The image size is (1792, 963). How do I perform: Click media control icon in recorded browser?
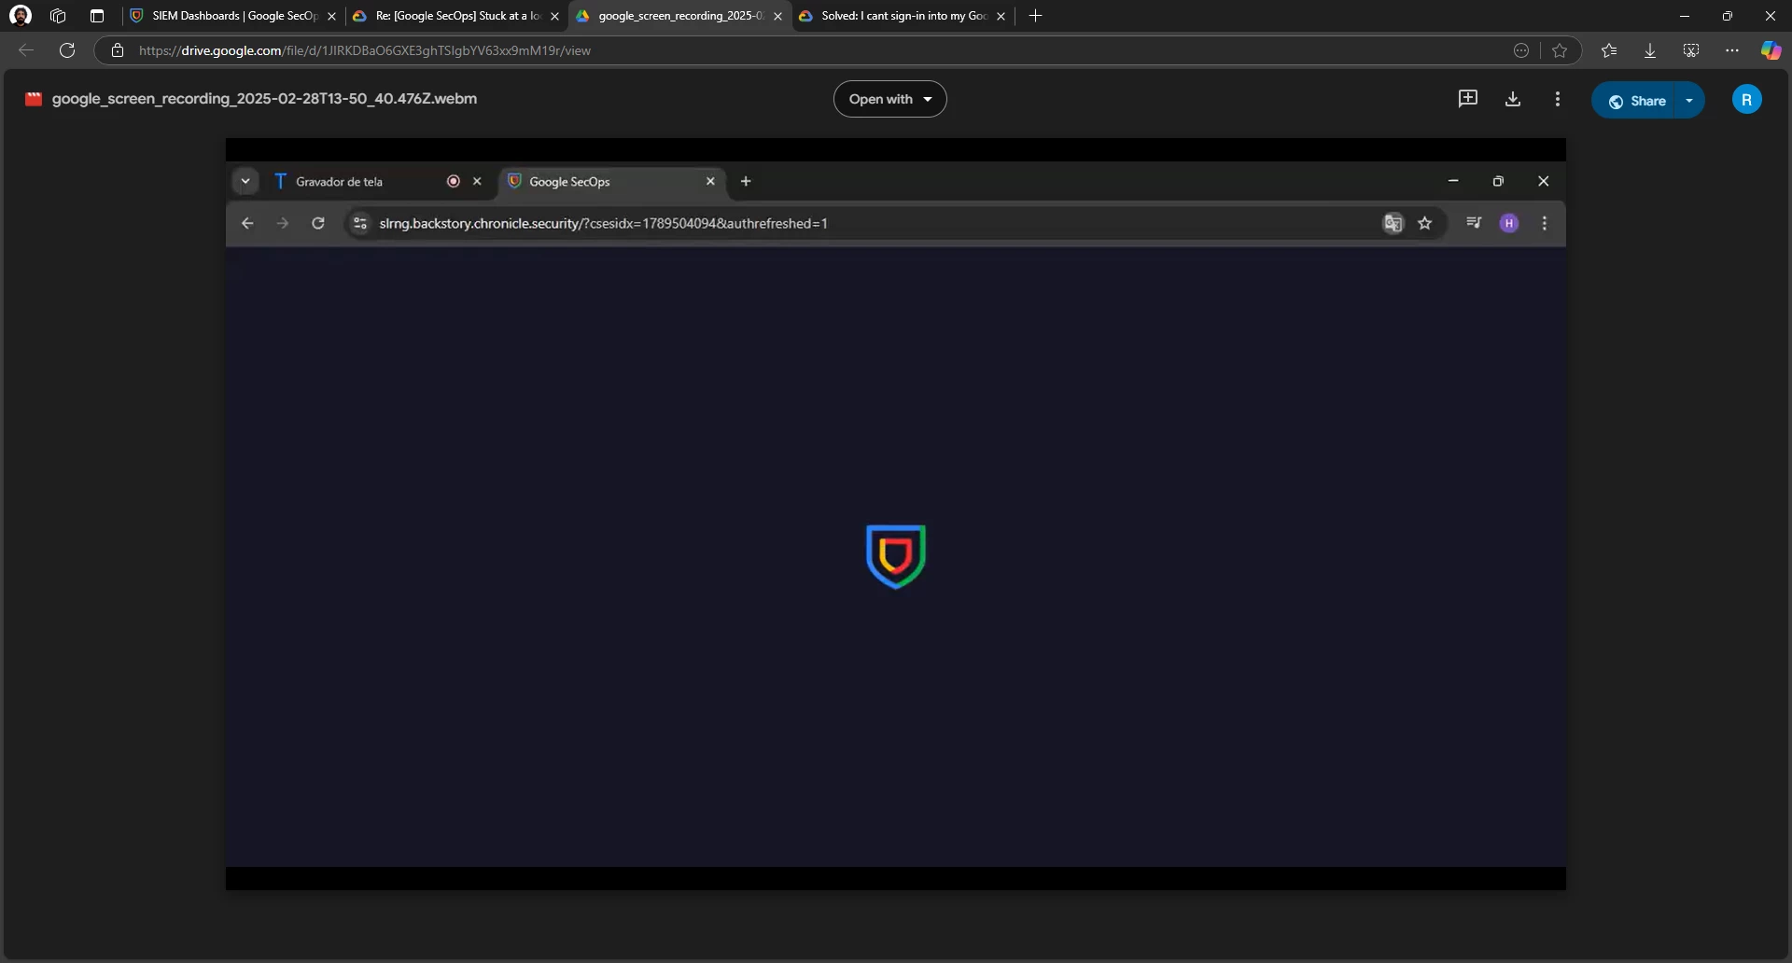click(1474, 223)
